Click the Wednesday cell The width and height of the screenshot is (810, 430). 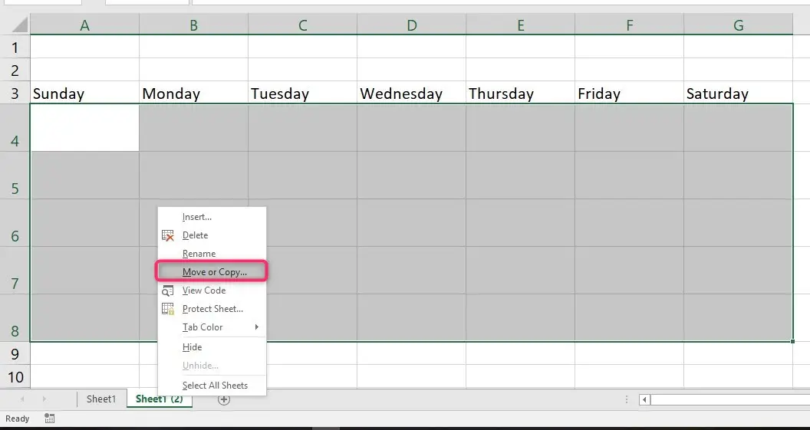click(411, 94)
